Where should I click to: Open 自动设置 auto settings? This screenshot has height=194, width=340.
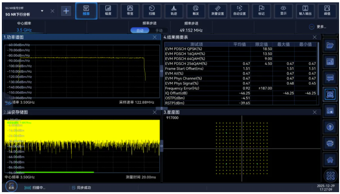coord(239,11)
